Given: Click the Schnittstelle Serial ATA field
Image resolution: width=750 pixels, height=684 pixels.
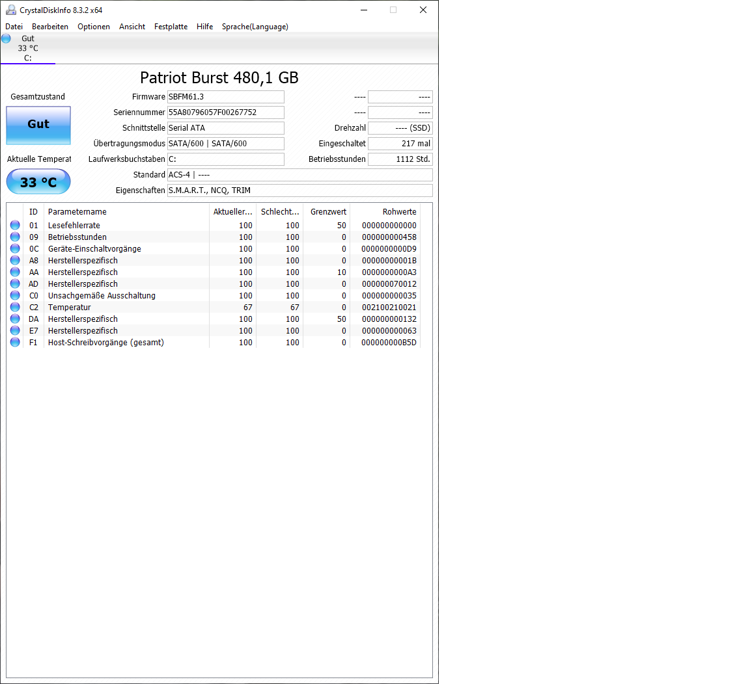Looking at the screenshot, I should click(x=226, y=128).
